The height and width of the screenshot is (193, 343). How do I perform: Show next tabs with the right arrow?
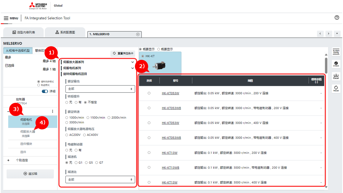(329, 34)
